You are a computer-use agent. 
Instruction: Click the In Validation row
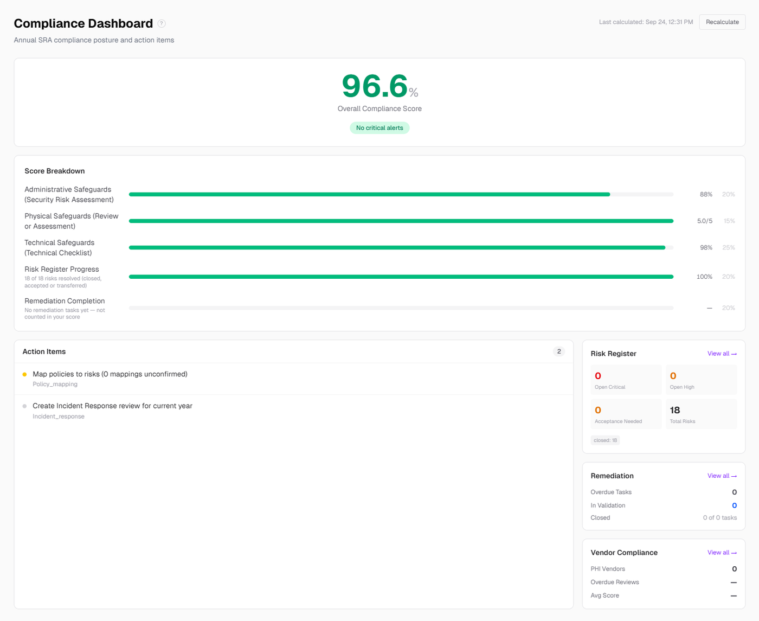click(x=664, y=505)
